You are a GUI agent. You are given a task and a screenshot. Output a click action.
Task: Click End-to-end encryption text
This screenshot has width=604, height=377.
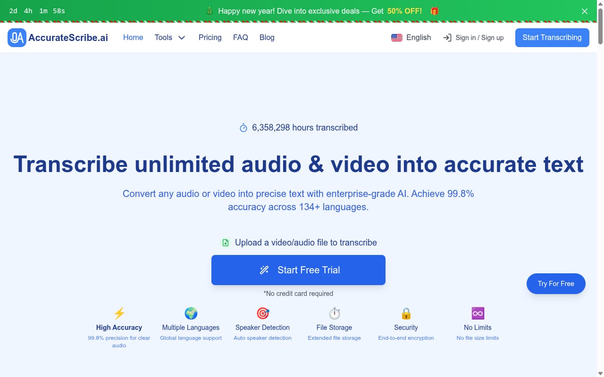coord(406,338)
